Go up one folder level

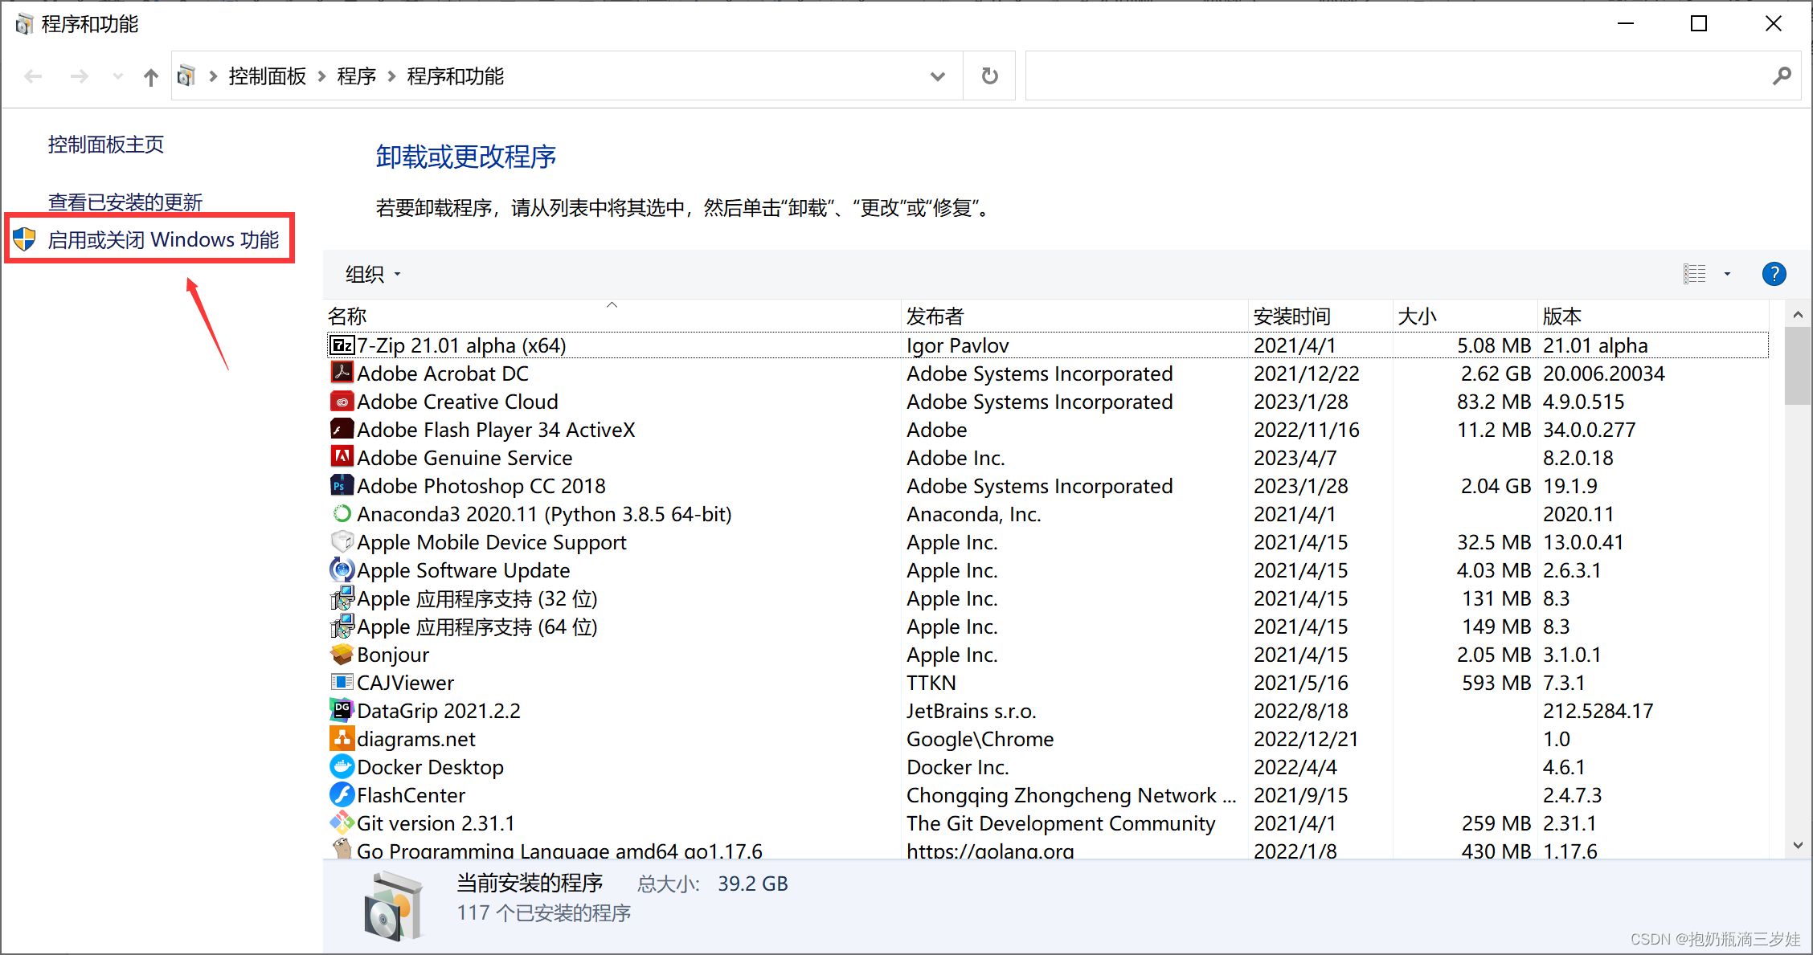tap(150, 77)
